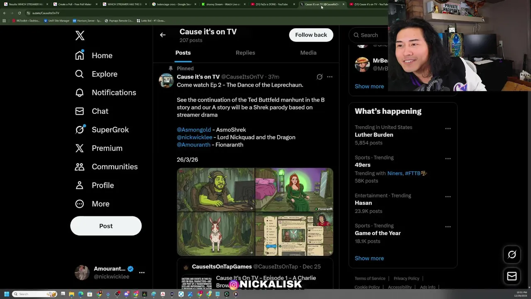Open options for the Hasan trend
Image resolution: width=531 pixels, height=299 pixels.
coord(448,196)
